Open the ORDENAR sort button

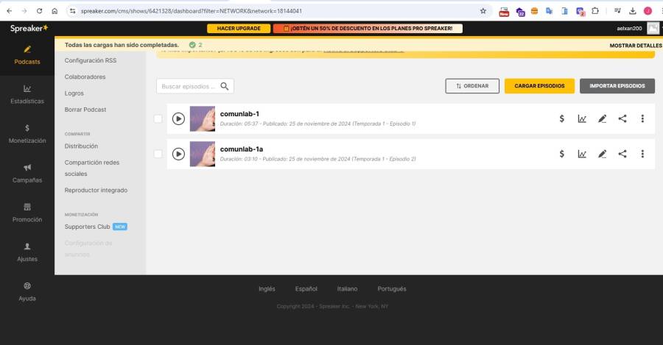[472, 86]
